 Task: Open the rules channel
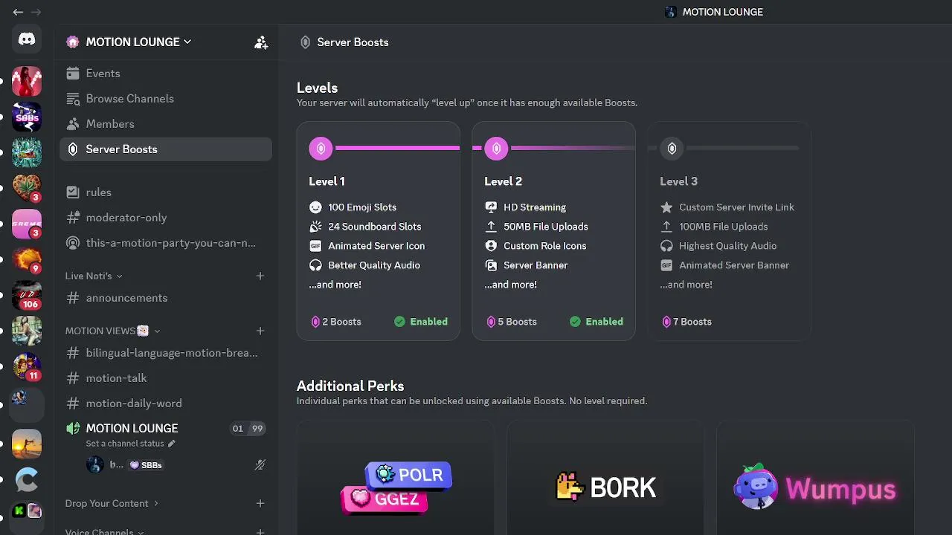tap(166, 192)
